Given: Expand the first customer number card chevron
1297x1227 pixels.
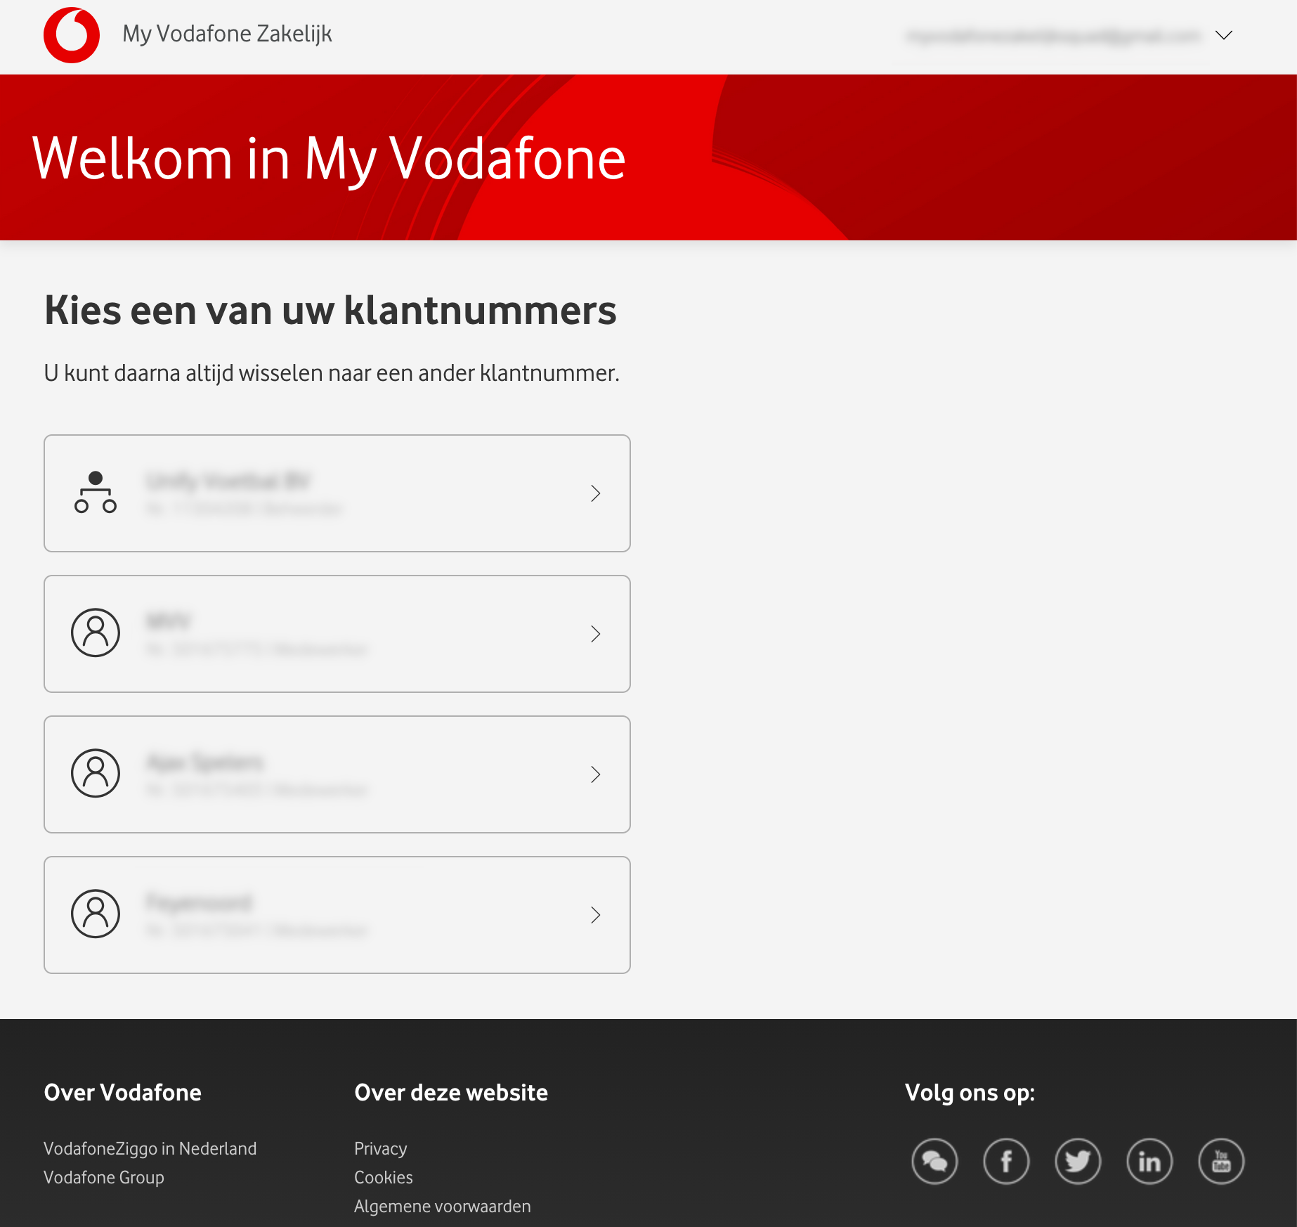Looking at the screenshot, I should [x=595, y=493].
